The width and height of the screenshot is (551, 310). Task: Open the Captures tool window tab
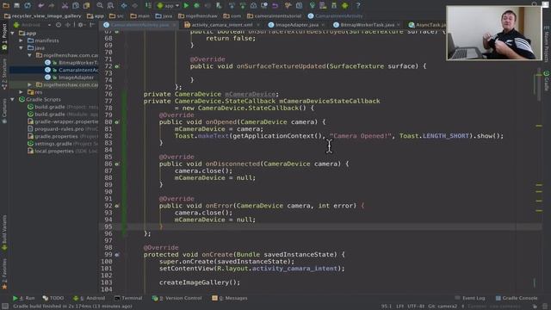pos(4,111)
